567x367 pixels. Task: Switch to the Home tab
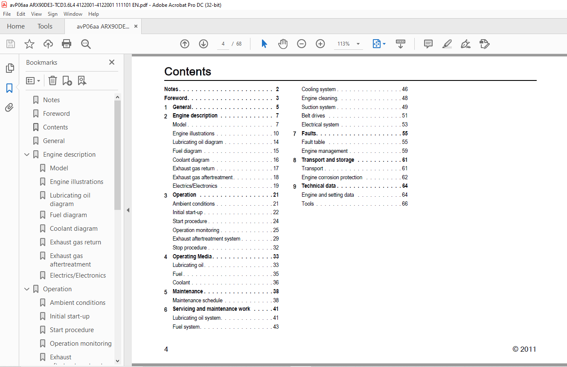tap(16, 26)
